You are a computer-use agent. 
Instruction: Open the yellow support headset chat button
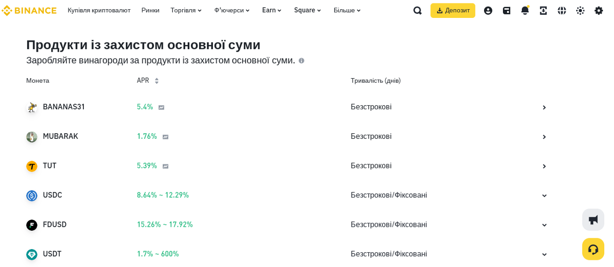point(593,249)
